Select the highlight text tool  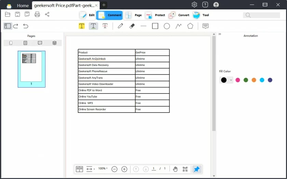point(82,26)
